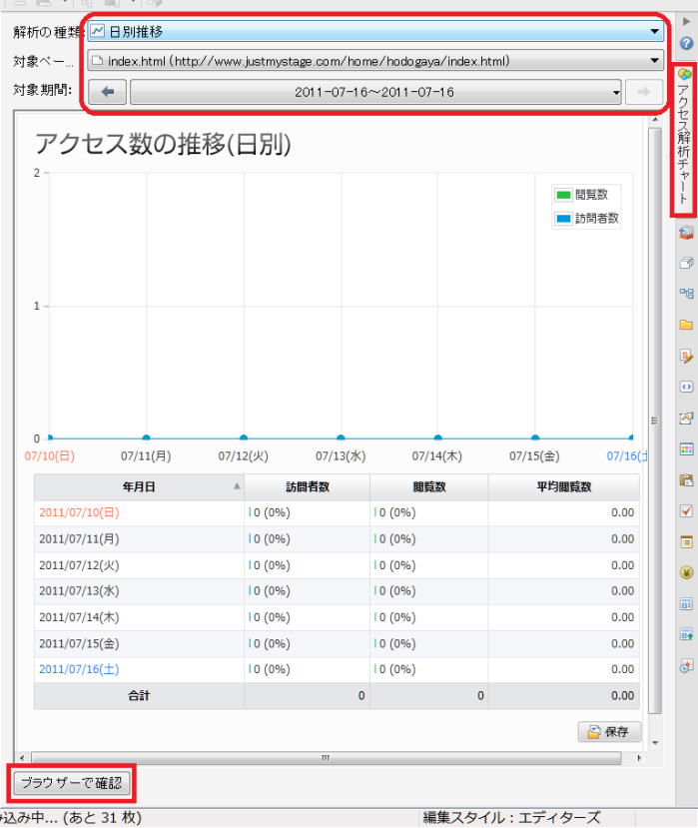This screenshot has width=698, height=828.
Task: Click the ブラウザーで確認 button
Action: point(72,783)
